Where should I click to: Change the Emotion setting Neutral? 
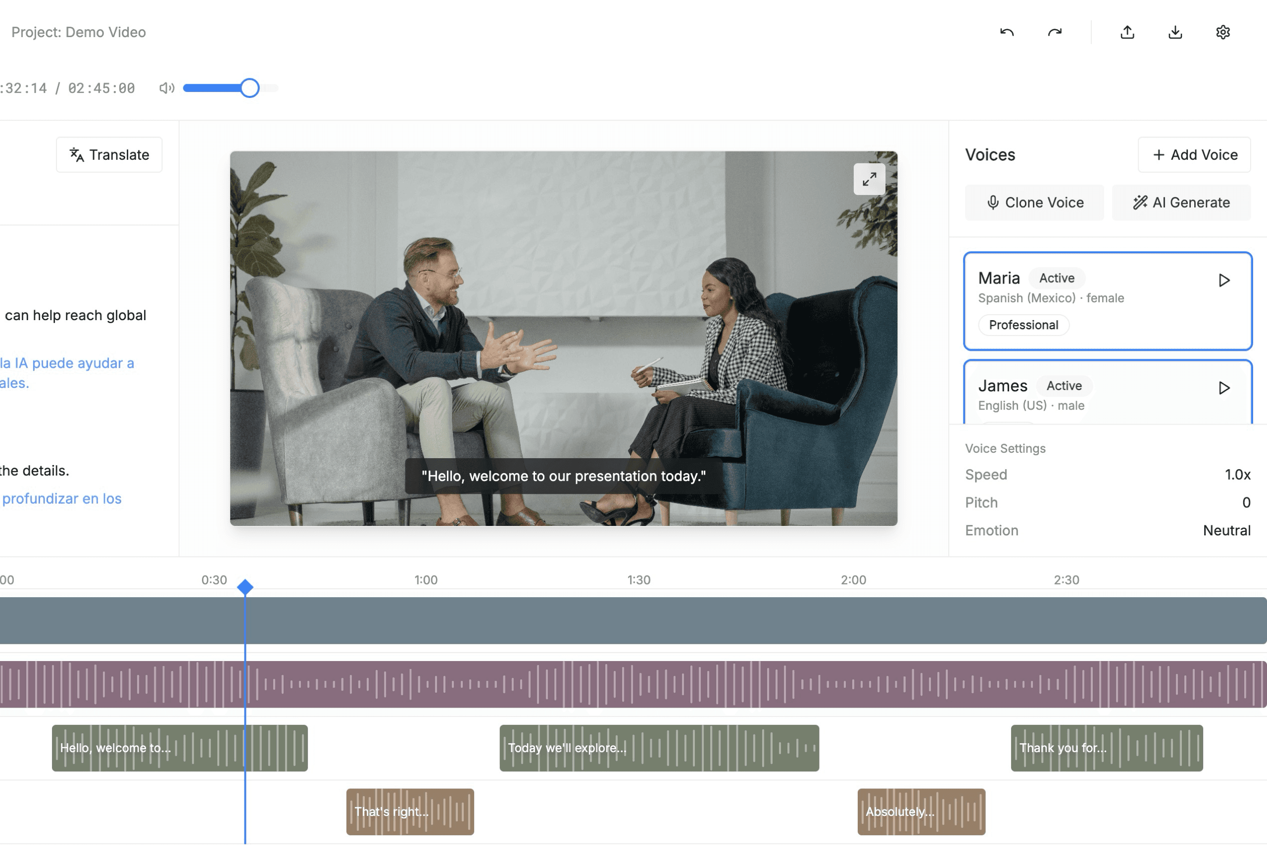click(x=1226, y=530)
